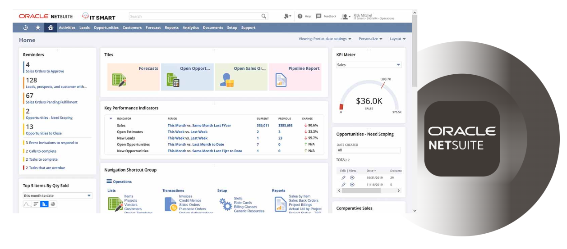The width and height of the screenshot is (567, 249).
Task: Open Sales Orders to Approve reminder
Action: [x=45, y=71]
